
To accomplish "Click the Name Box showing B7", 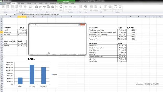I will point(7,14).
